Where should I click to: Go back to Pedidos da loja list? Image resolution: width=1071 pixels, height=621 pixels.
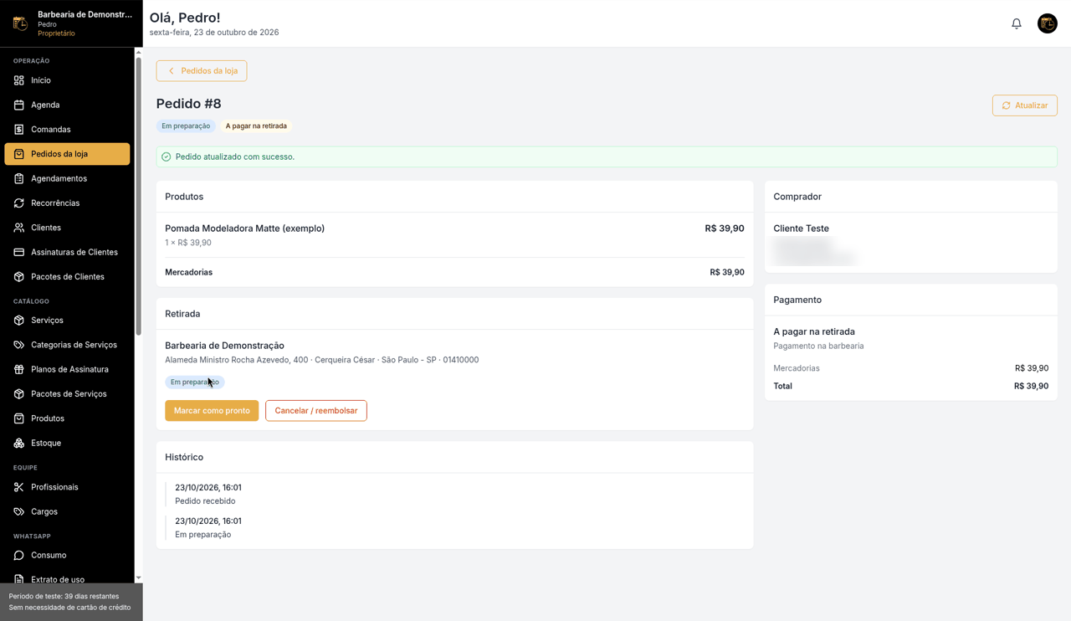202,71
